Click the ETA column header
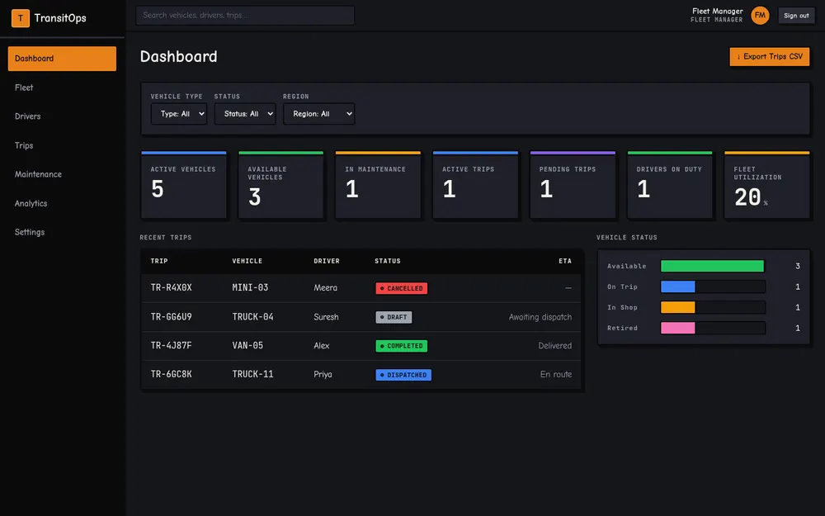Screen dimensions: 825x516 (564, 261)
